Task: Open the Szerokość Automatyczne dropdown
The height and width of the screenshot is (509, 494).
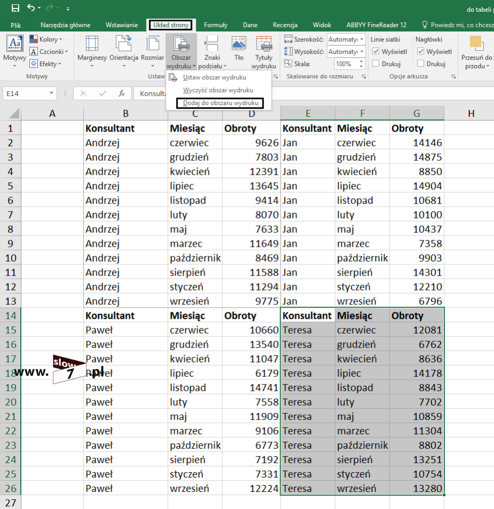Action: (362, 39)
